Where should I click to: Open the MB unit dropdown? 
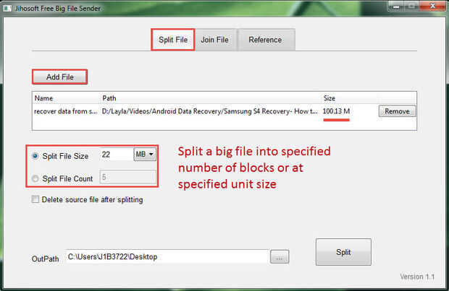click(145, 155)
